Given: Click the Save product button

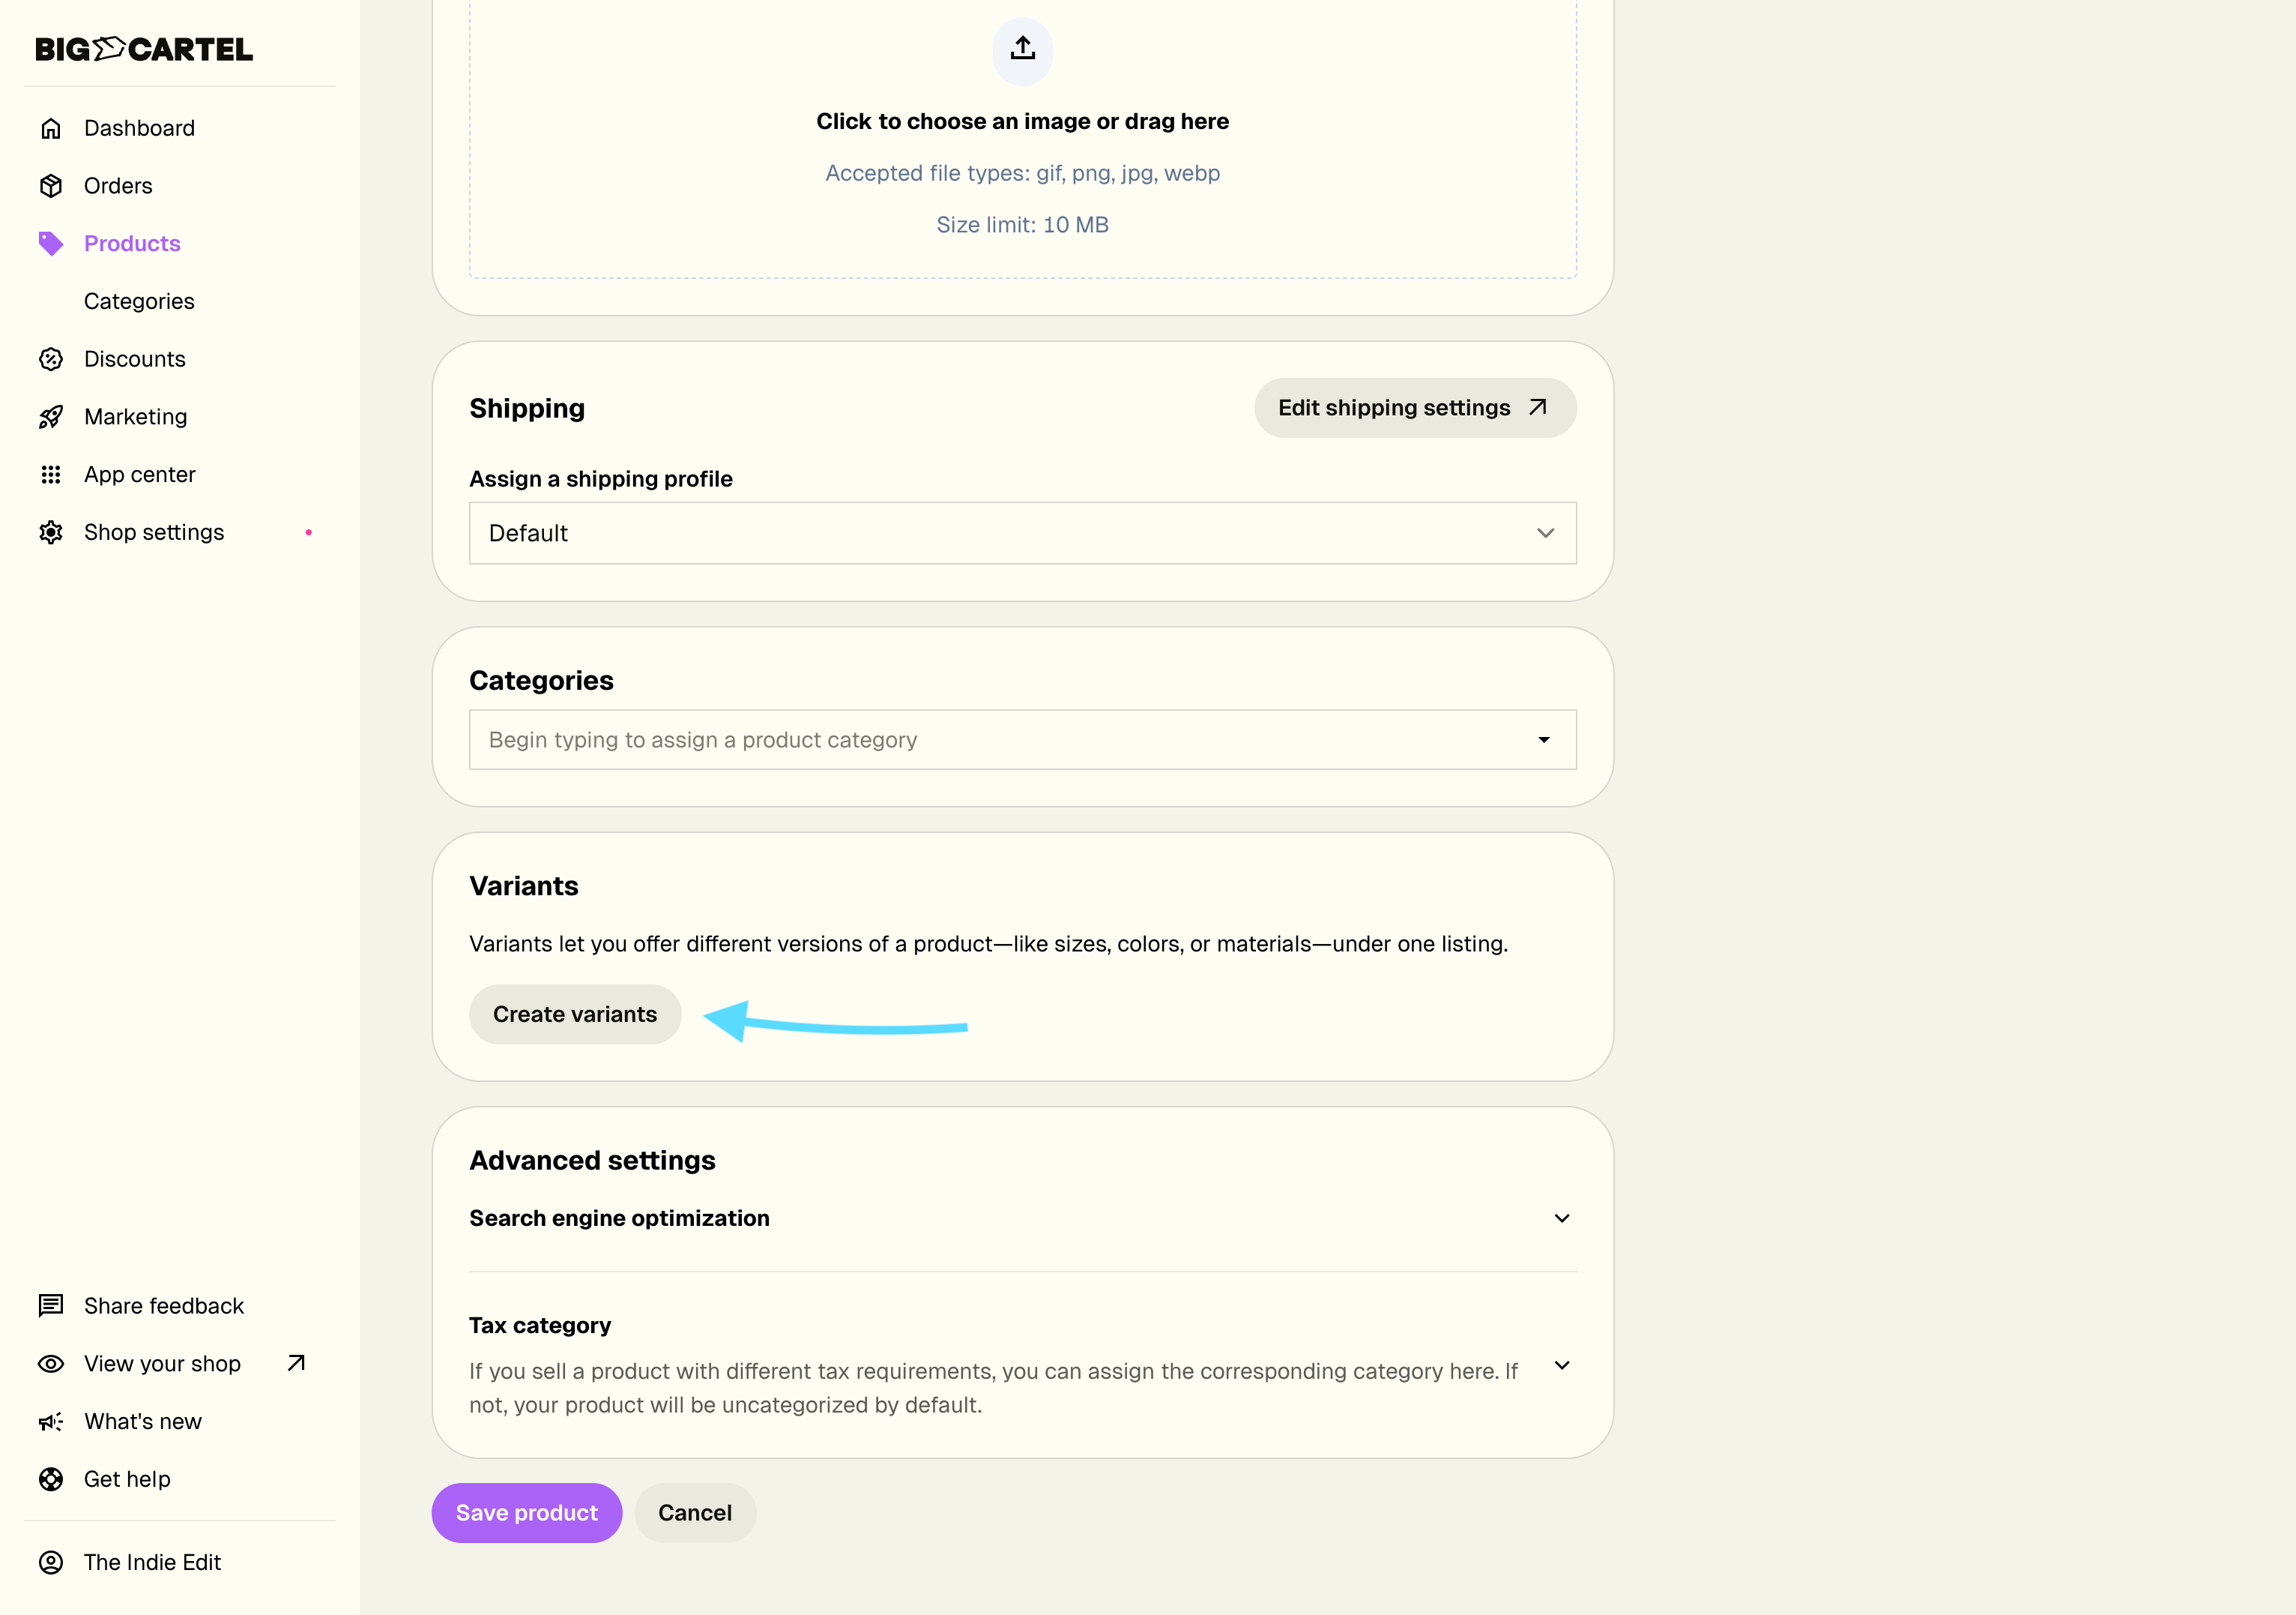Looking at the screenshot, I should coord(526,1513).
